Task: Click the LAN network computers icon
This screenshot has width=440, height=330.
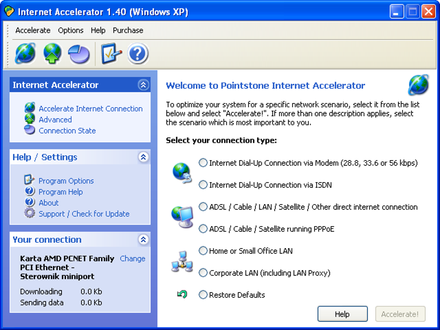Action: [182, 261]
